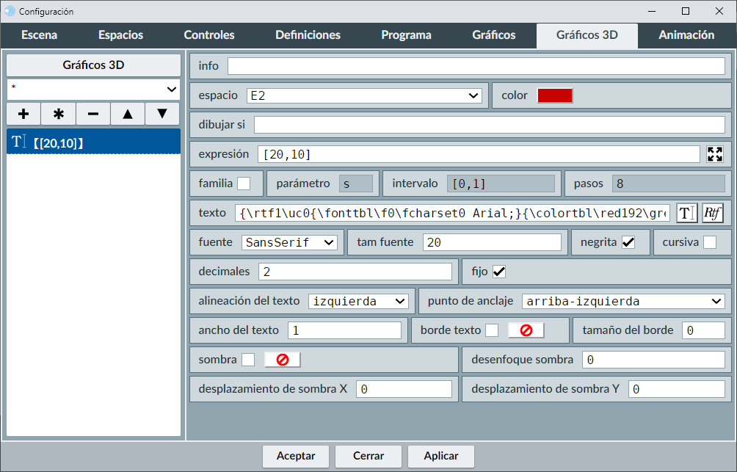Expand the expresión editor window
Image resolution: width=737 pixels, height=472 pixels.
714,154
